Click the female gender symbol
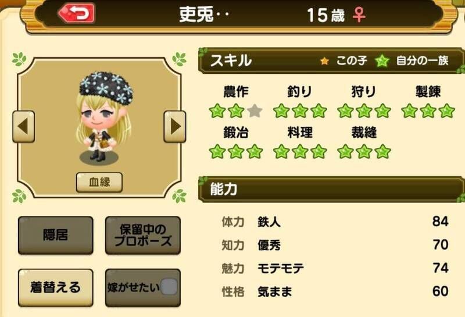The width and height of the screenshot is (465, 317). pyautogui.click(x=359, y=15)
